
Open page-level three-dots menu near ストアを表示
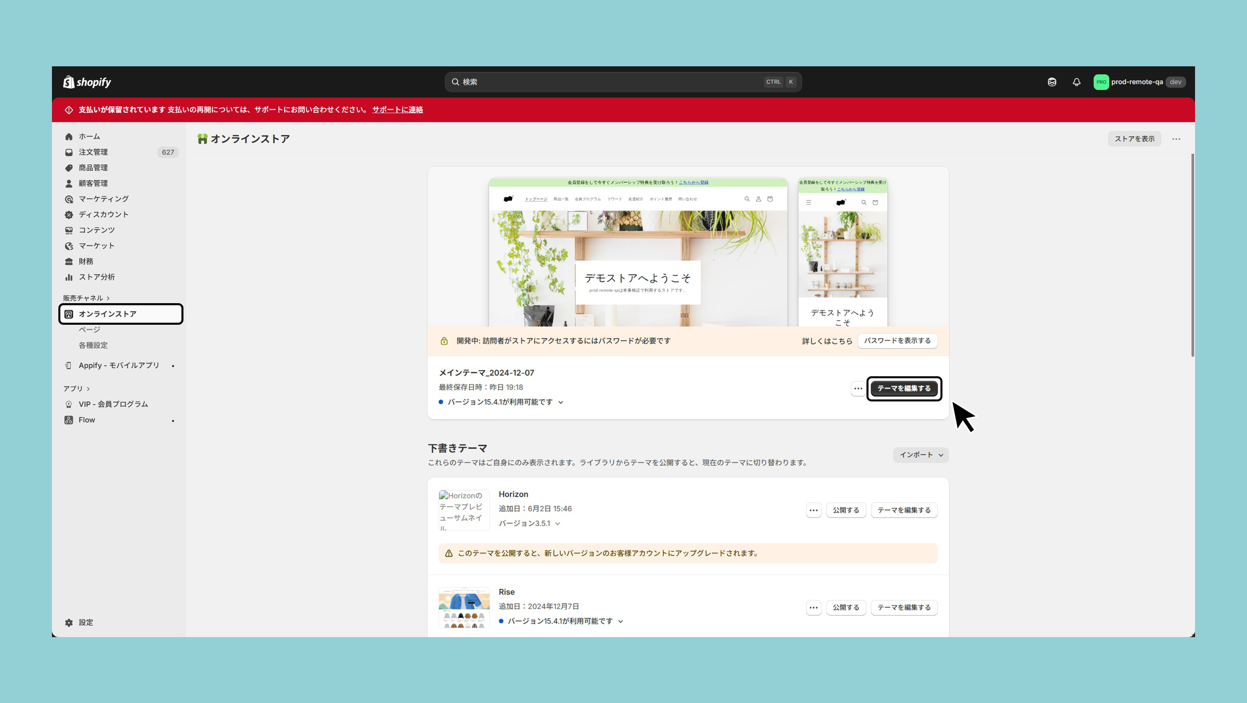(1176, 139)
